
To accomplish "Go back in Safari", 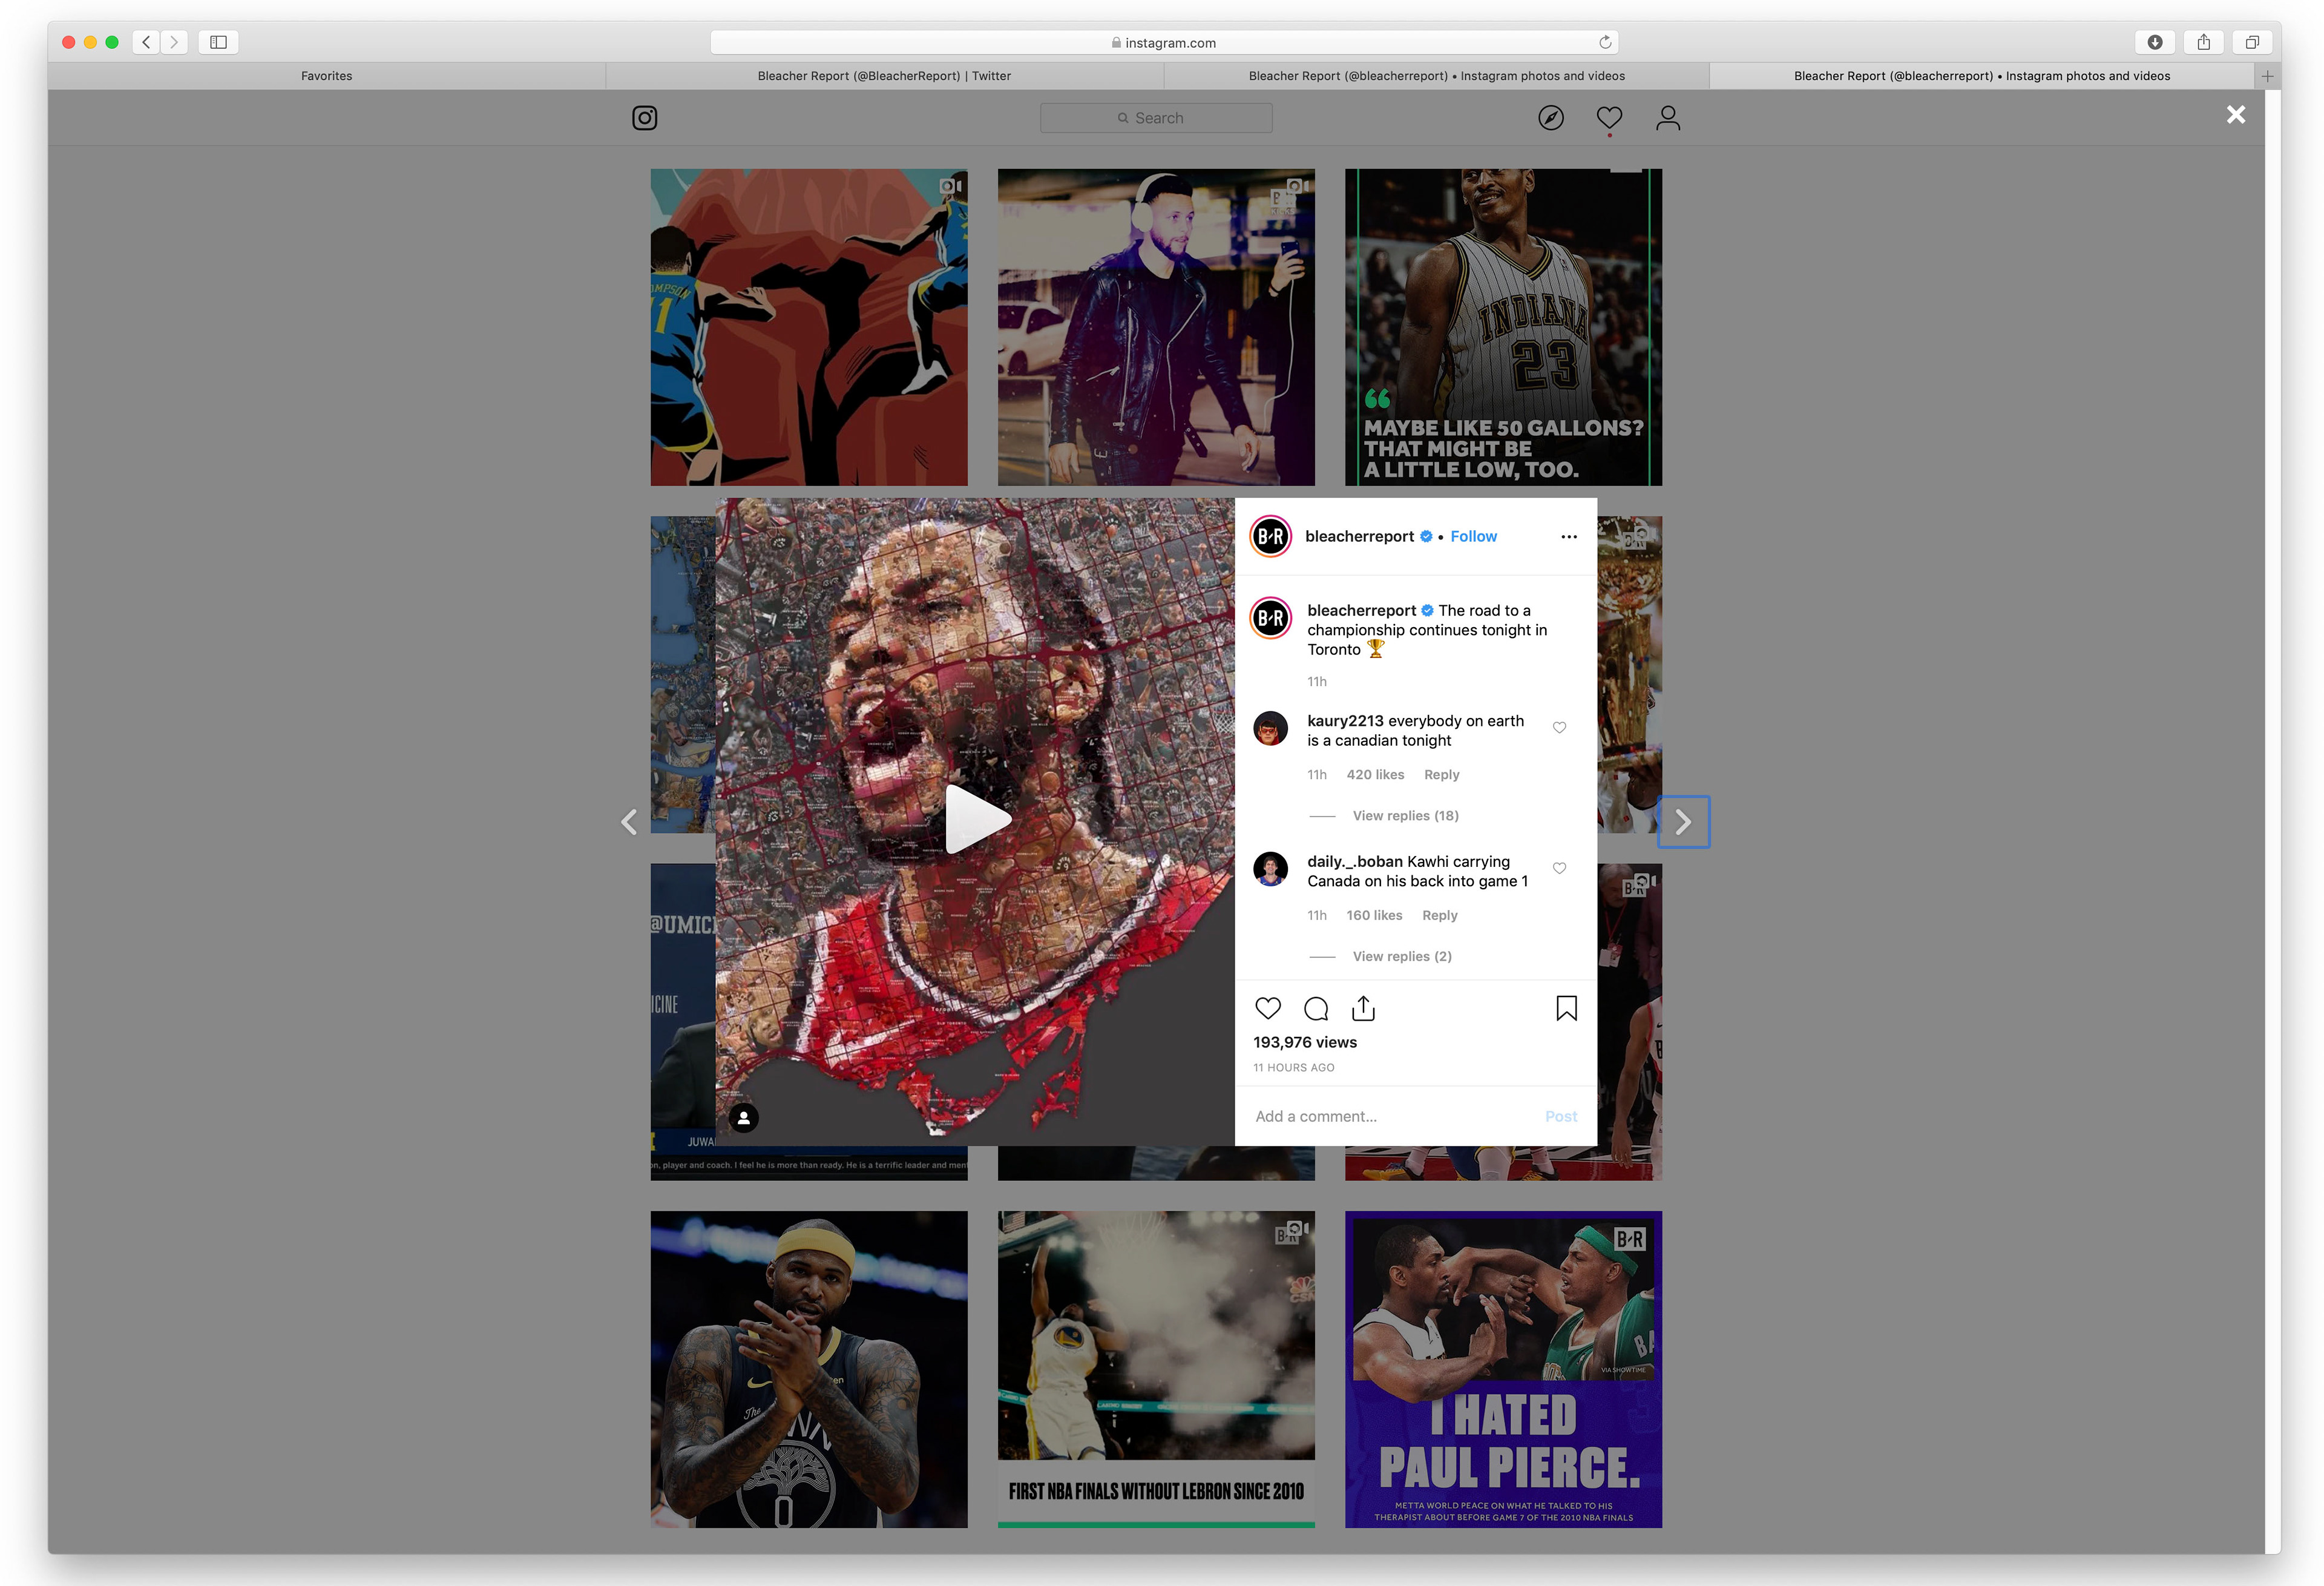I will tap(146, 42).
